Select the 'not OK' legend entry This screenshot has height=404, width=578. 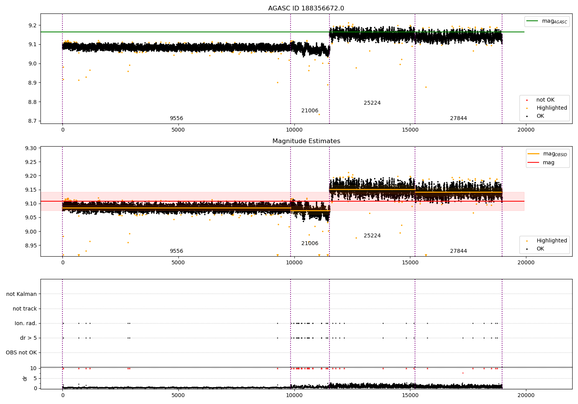(x=541, y=100)
